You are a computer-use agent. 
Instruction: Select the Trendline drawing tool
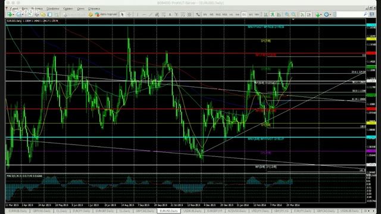(x=151, y=14)
